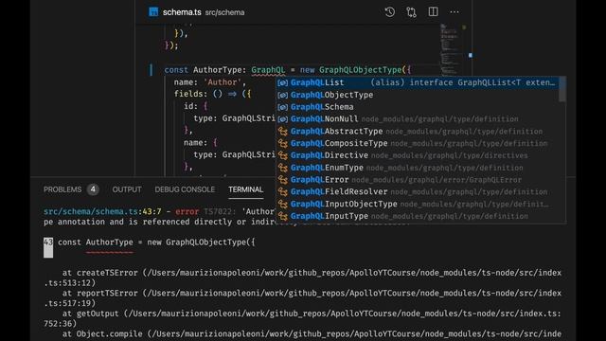
Task: Click the type icon beside GraphQLInputType
Action: (x=283, y=217)
